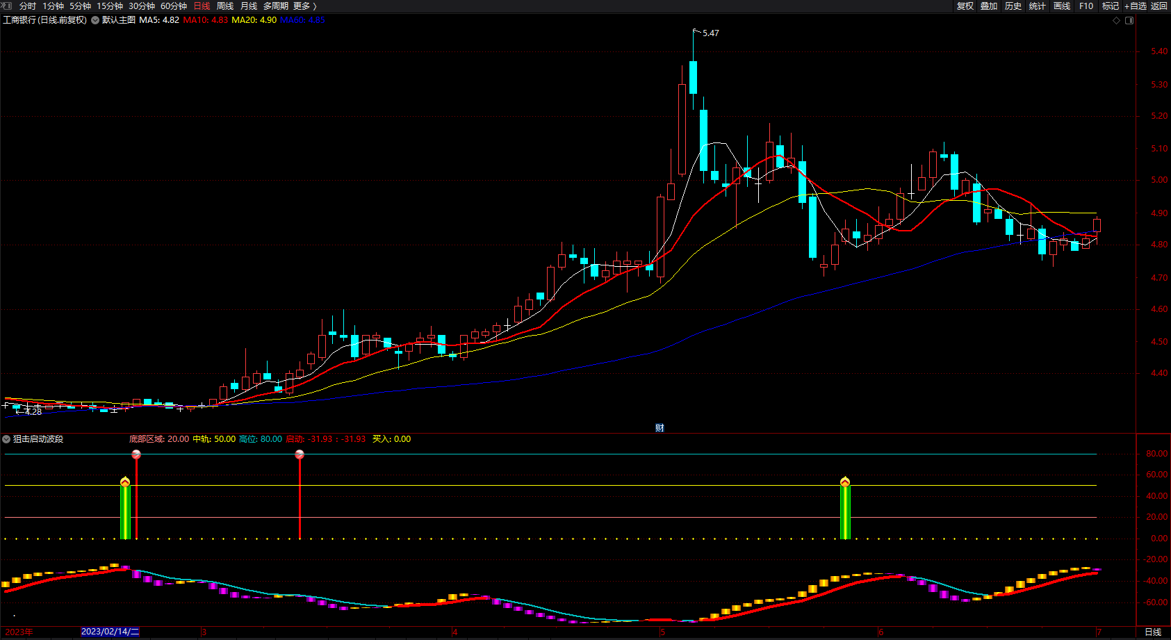This screenshot has height=640, width=1171.
Task: Click the 财 finance marker on chart
Action: pos(660,427)
